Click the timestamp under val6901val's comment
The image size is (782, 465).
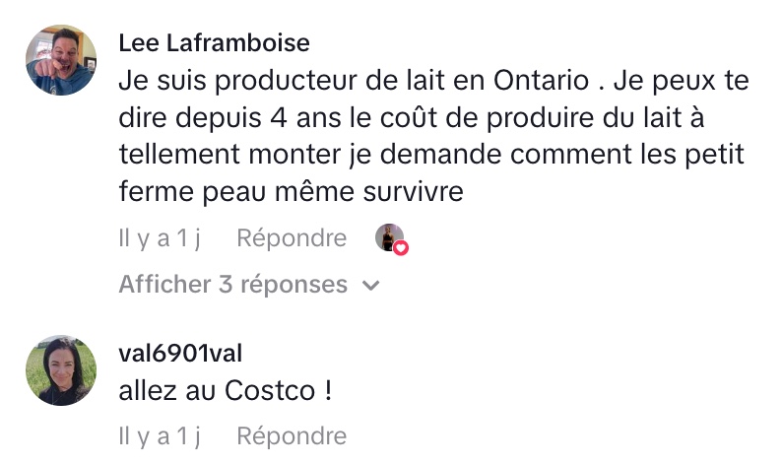pos(160,435)
